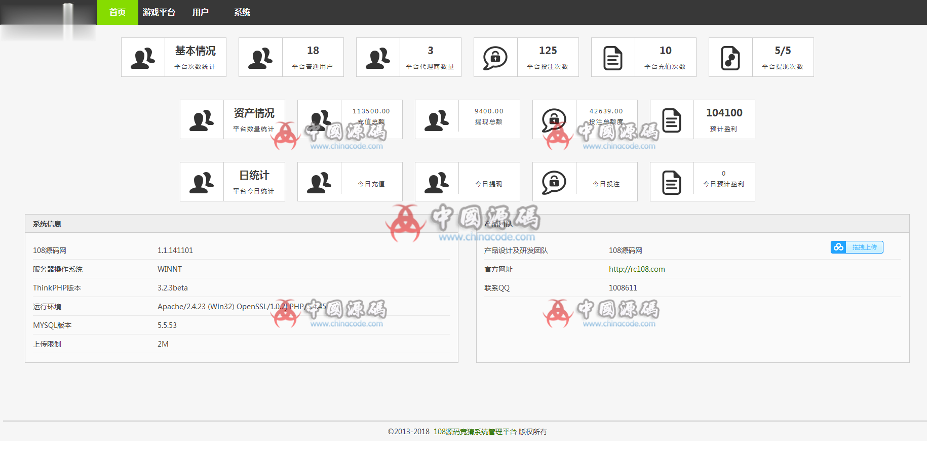Open the 用户 menu

(200, 12)
